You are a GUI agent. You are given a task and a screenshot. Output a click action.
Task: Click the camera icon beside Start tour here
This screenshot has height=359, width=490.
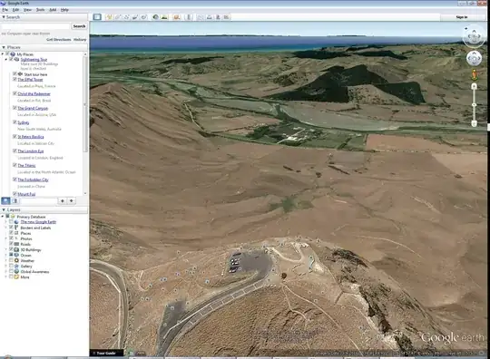click(20, 74)
